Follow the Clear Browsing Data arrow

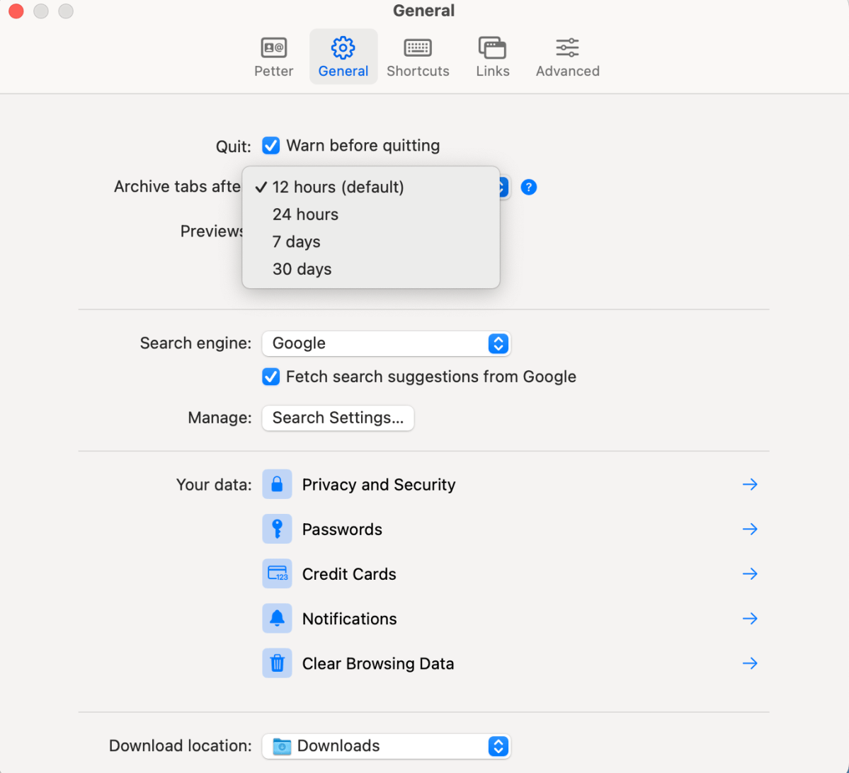tap(750, 663)
